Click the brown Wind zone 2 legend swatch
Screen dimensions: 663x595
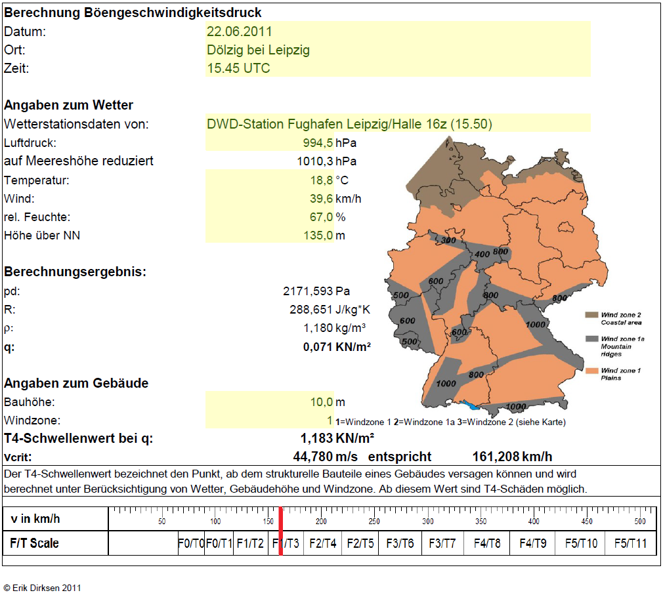pos(591,315)
